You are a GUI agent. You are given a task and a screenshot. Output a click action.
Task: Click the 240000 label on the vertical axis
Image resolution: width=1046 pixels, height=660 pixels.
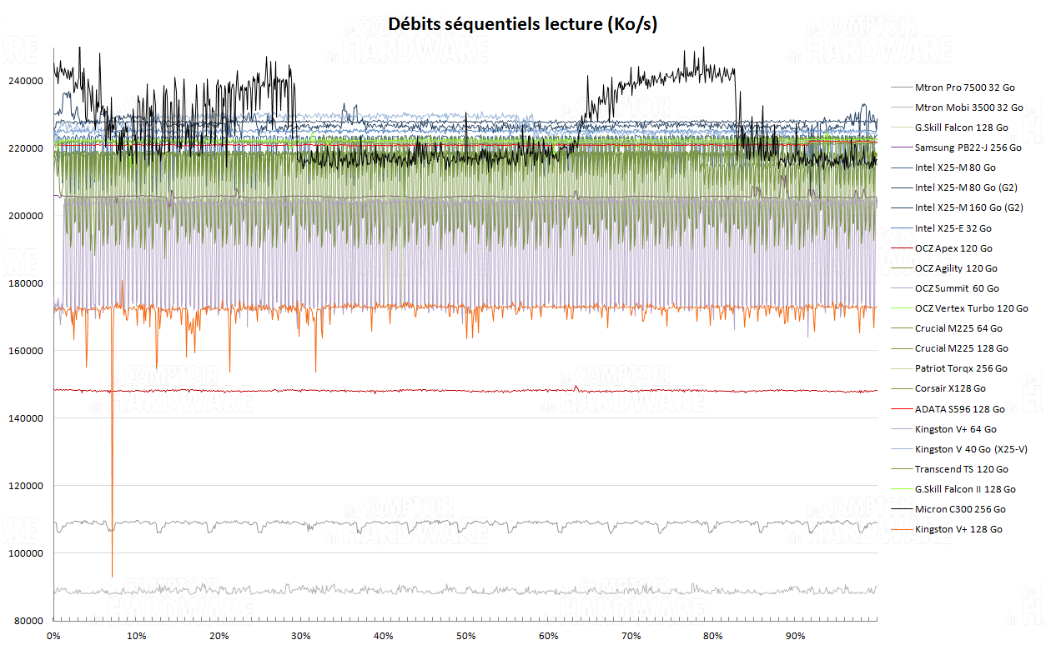(x=26, y=82)
